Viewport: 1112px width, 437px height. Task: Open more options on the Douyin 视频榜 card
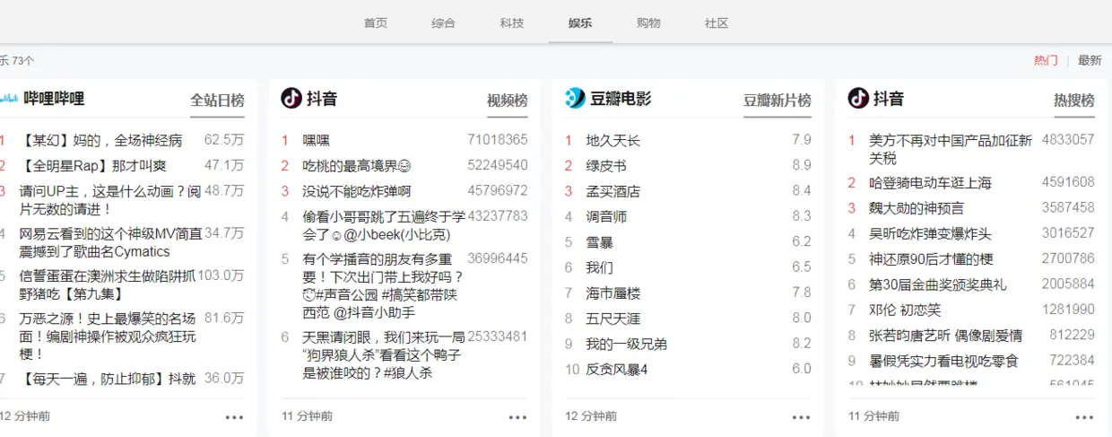click(518, 417)
